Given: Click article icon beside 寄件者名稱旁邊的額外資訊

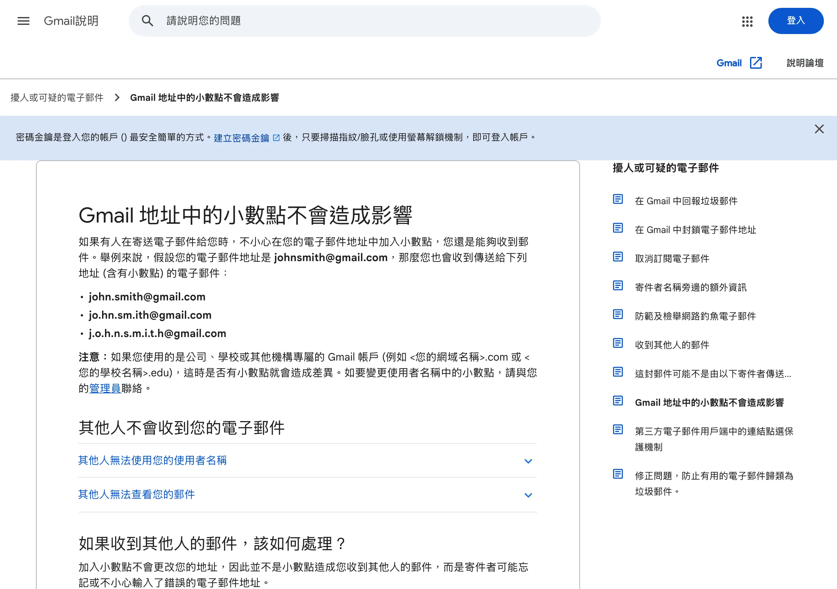Looking at the screenshot, I should (618, 286).
